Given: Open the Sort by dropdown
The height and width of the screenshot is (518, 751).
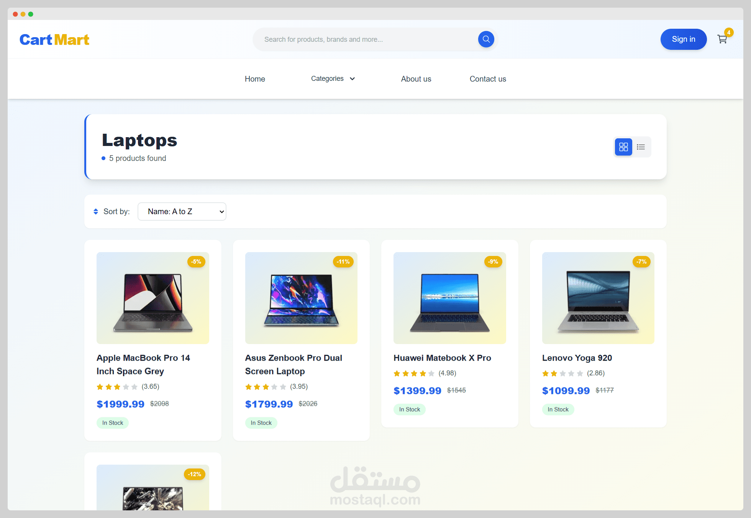Looking at the screenshot, I should click(182, 211).
